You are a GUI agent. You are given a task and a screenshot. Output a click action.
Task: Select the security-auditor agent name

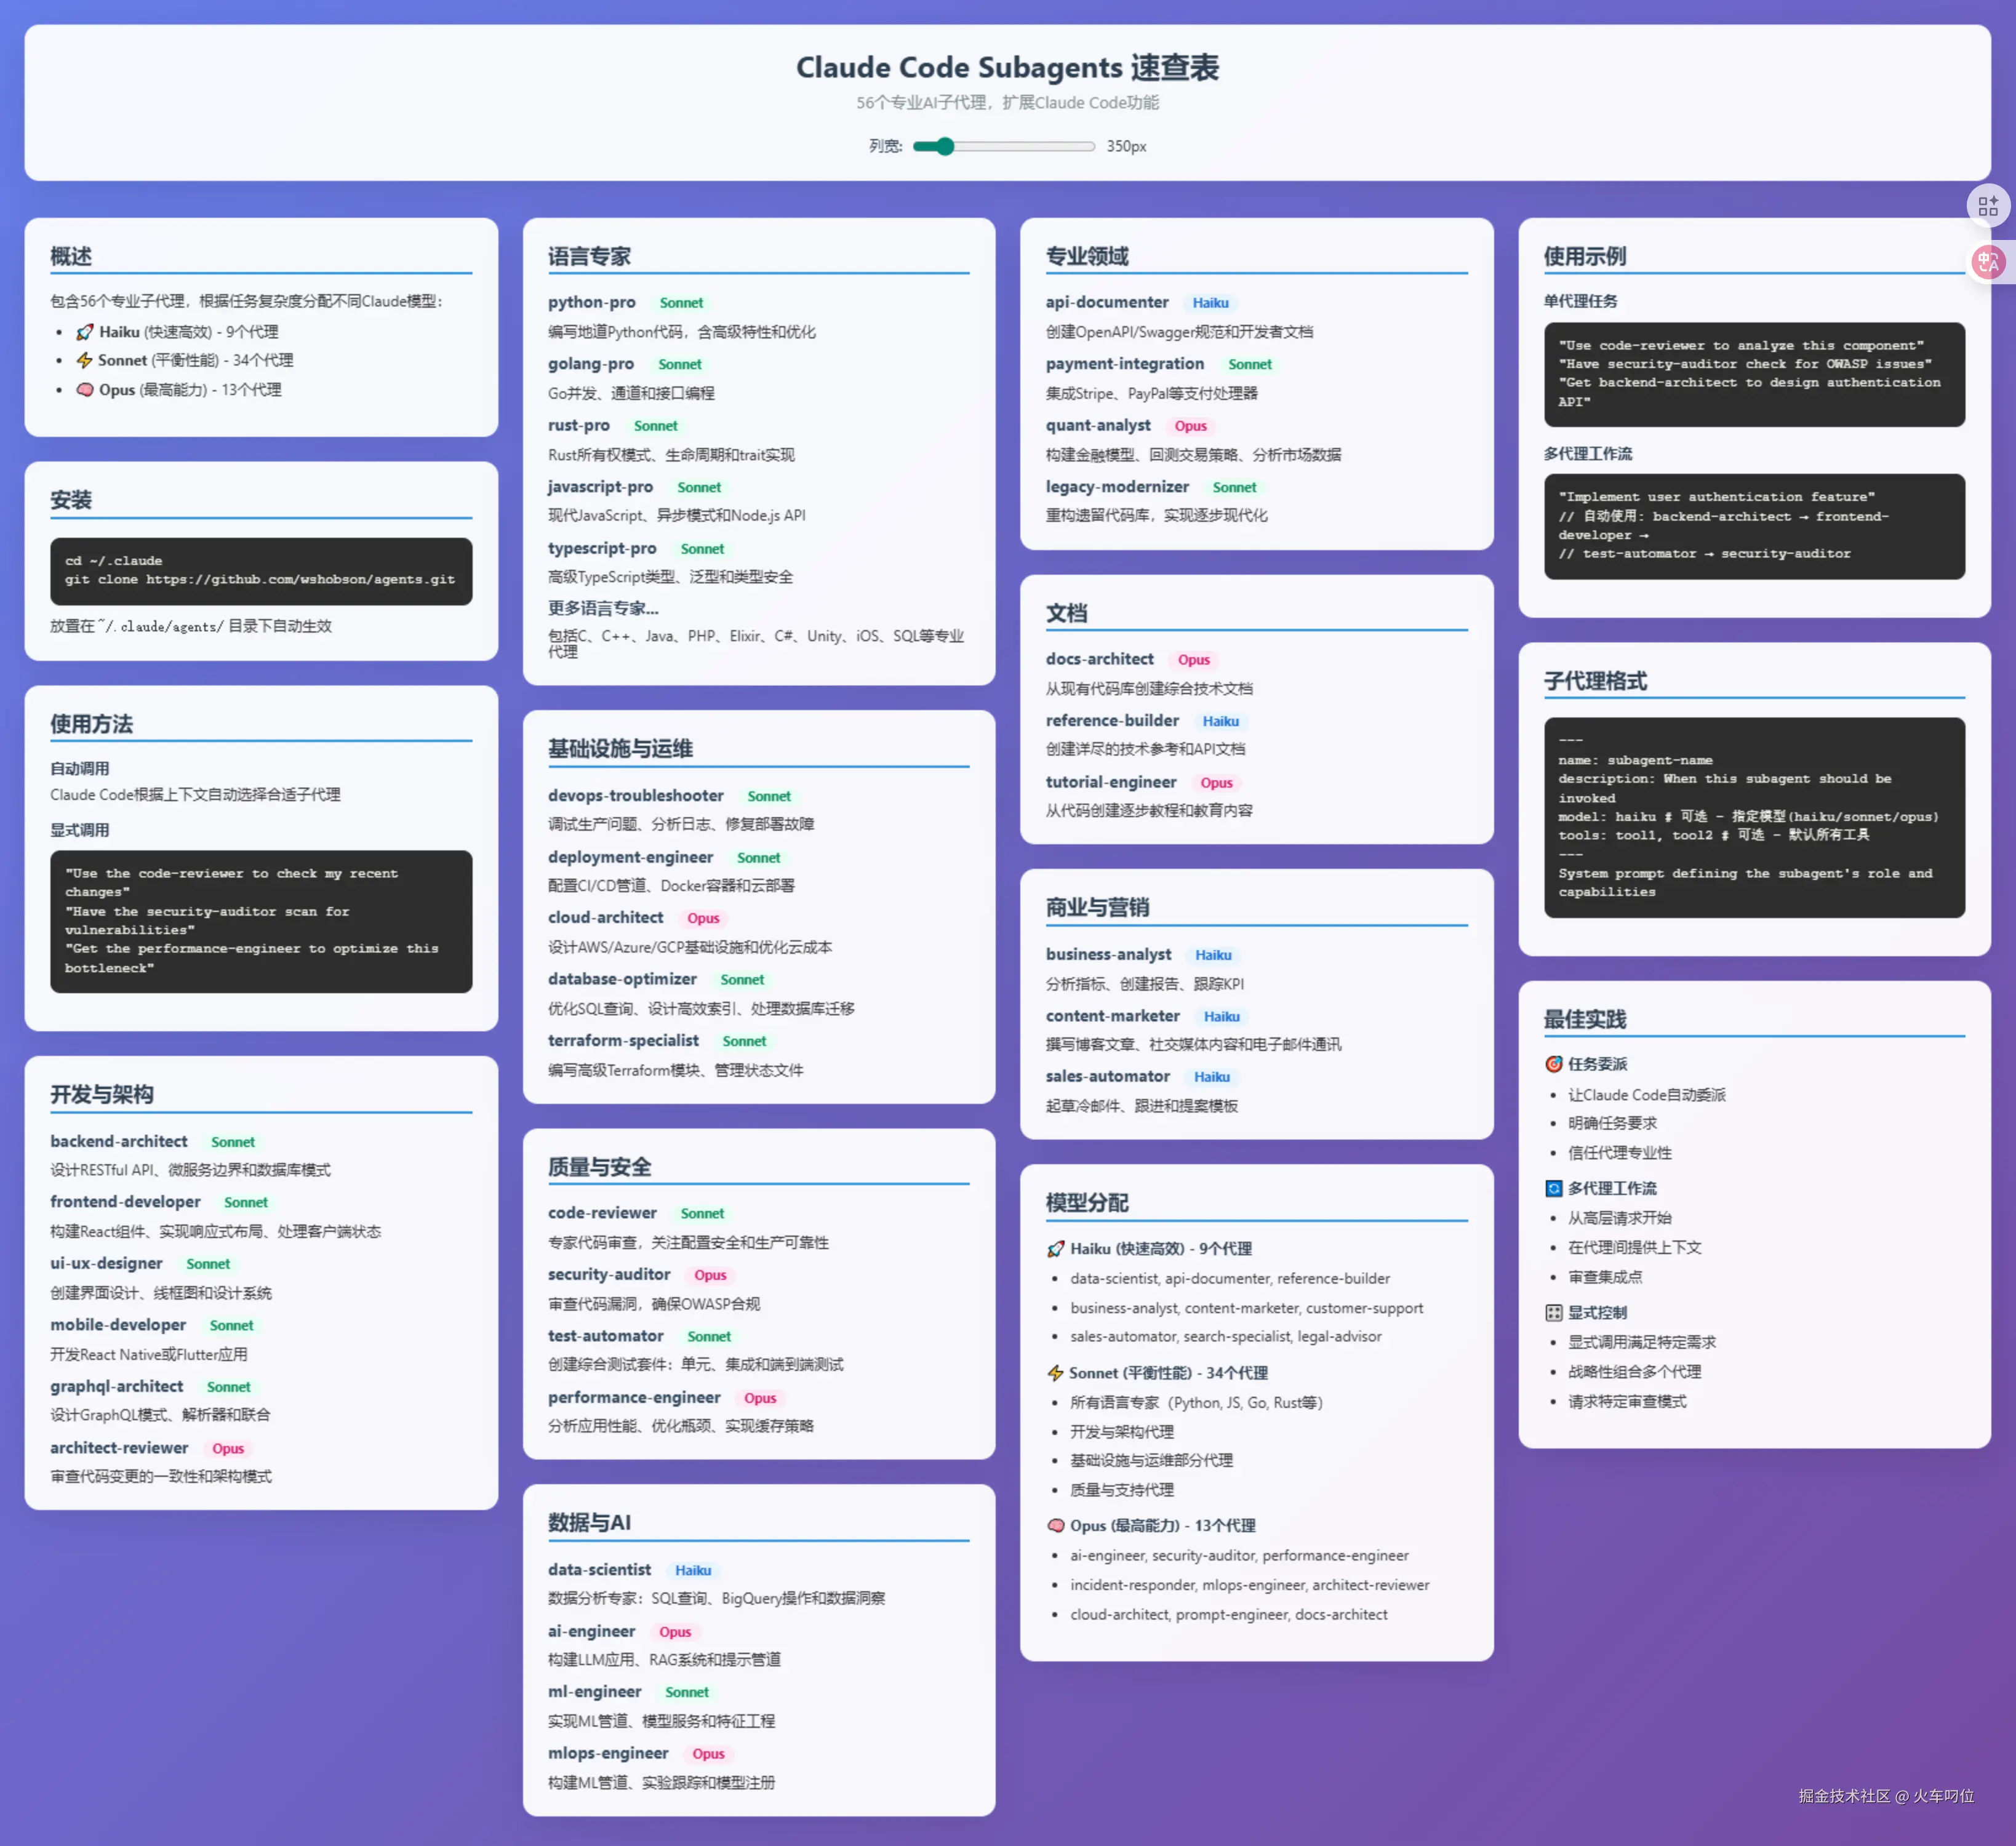pos(609,1274)
